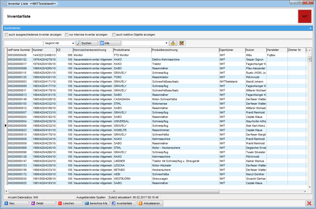Show all records with the Alle button

(x=110, y=43)
